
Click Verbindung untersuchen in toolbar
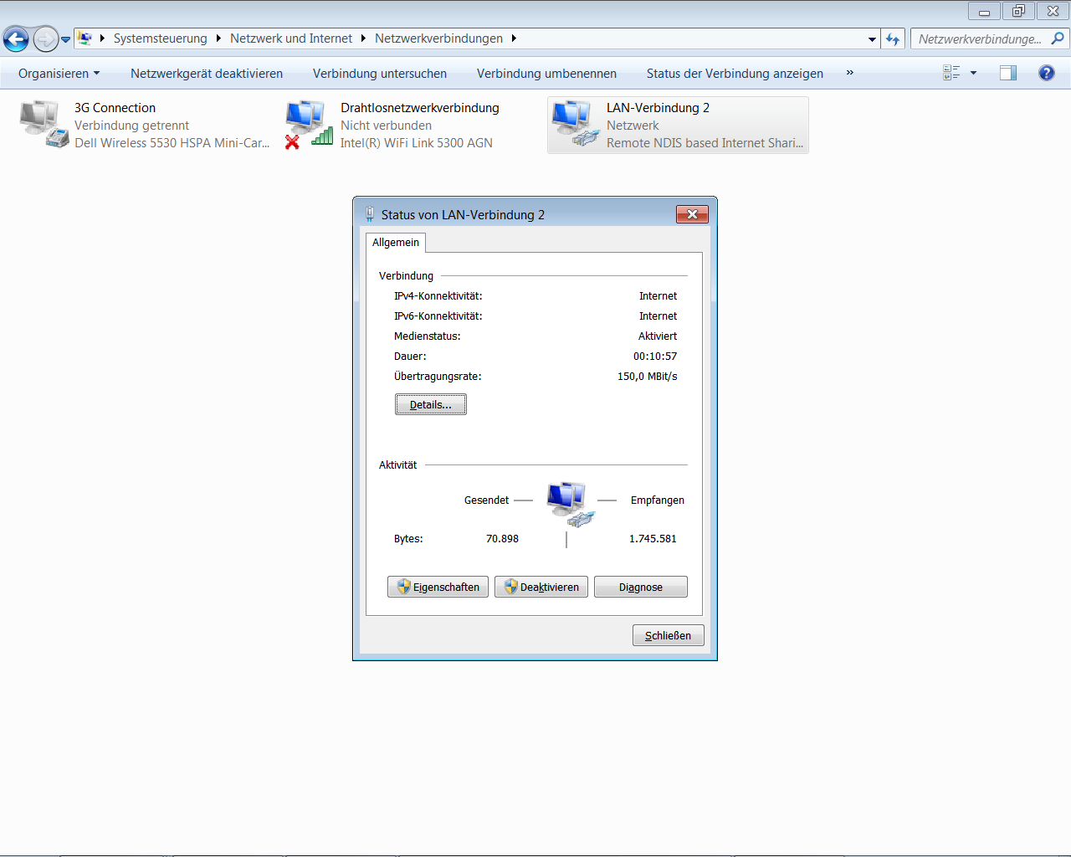[379, 74]
